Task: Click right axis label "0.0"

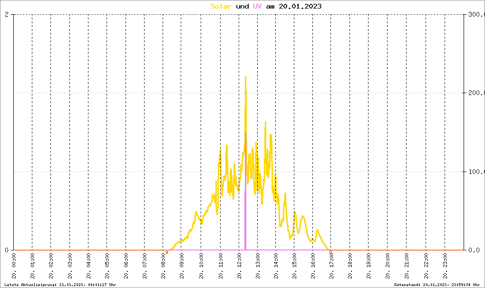Action: click(x=474, y=250)
